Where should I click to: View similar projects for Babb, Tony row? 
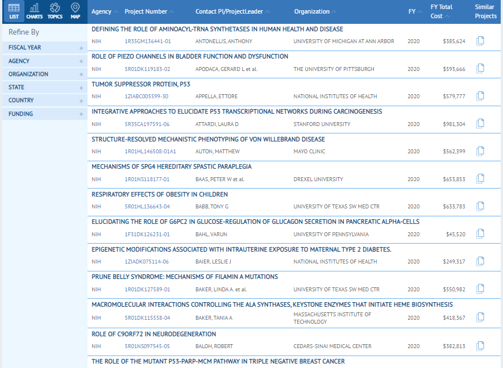point(480,207)
